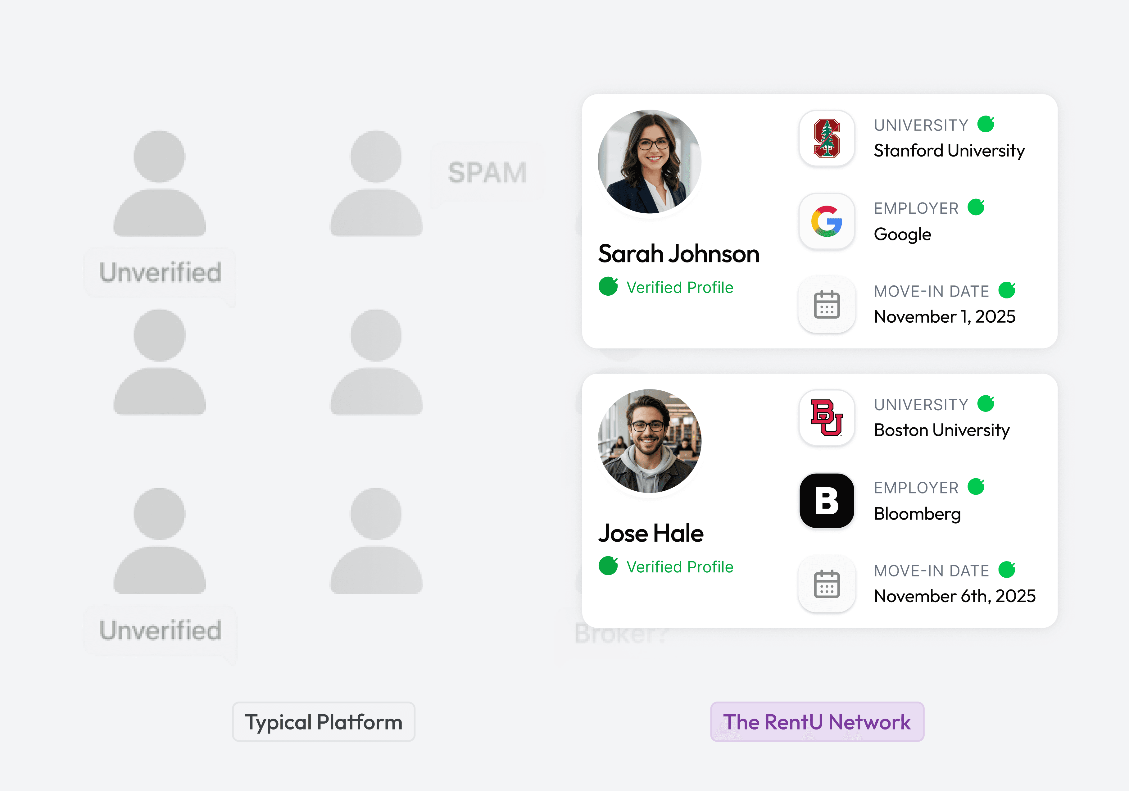
Task: Click the green verified badge under Sarah Johnson
Action: [x=608, y=286]
